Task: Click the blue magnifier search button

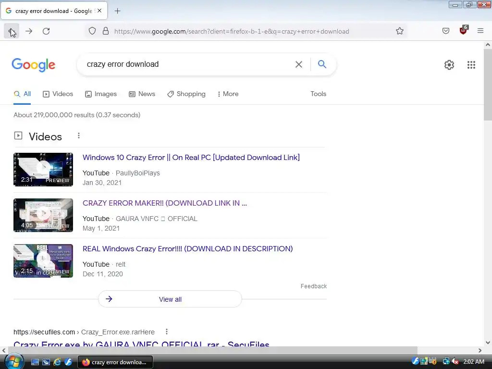Action: click(322, 64)
